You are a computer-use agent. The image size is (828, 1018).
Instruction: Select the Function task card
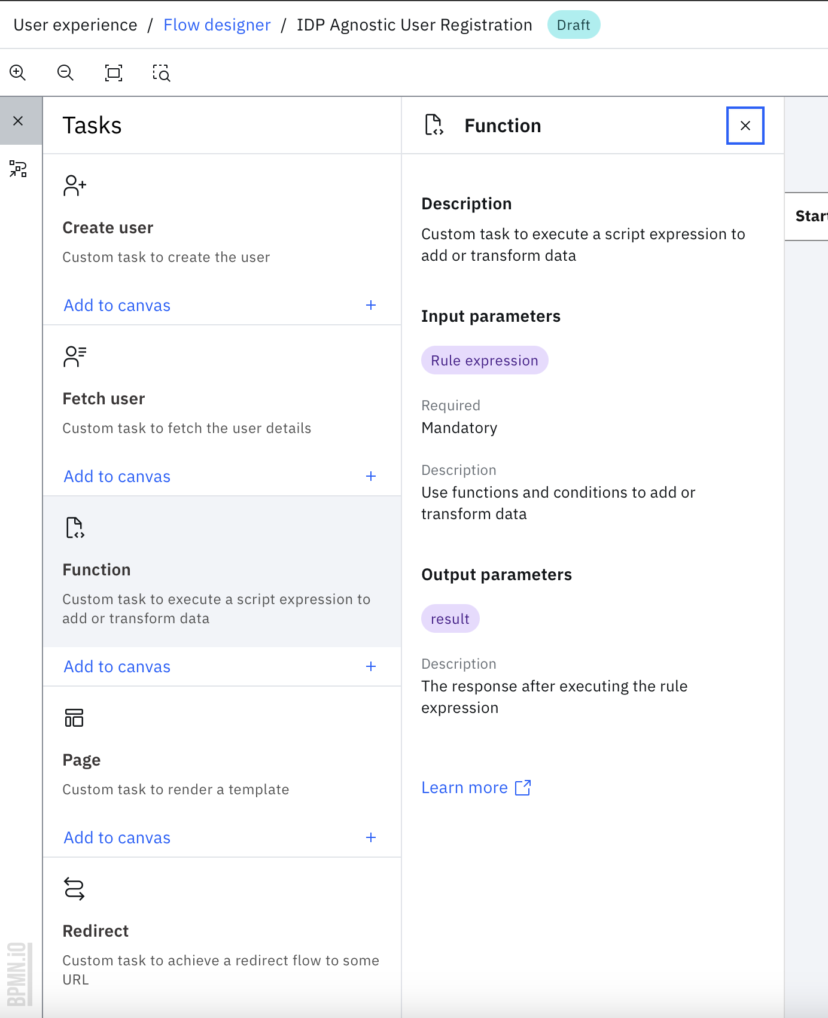pyautogui.click(x=221, y=572)
